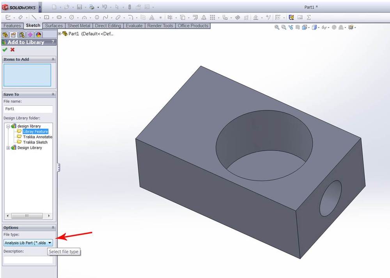The image size is (390, 278).
Task: Select the Trakka Sketch folder
Action: click(x=35, y=142)
